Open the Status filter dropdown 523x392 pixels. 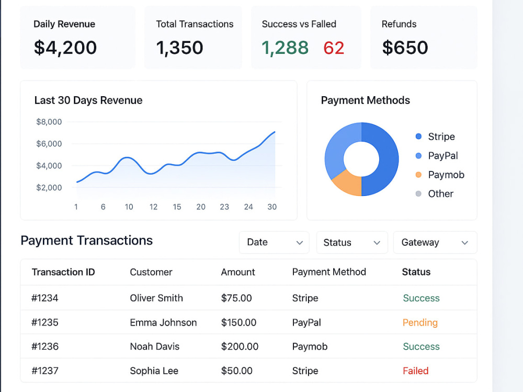click(x=352, y=243)
